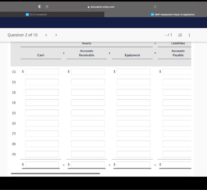Click Accounts Receivable field for row (7)
The height and width of the screenshot is (190, 207).
pos(88,133)
